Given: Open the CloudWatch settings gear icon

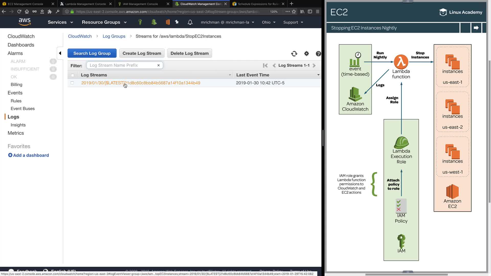Looking at the screenshot, I should point(306,54).
